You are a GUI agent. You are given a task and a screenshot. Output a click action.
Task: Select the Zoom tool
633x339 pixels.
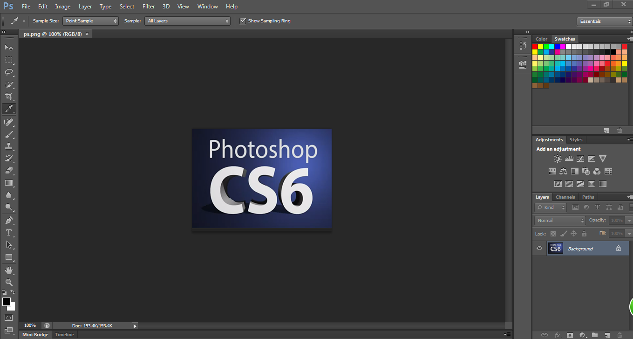coord(9,282)
